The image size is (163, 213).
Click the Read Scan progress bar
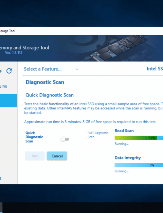pyautogui.click(x=139, y=138)
